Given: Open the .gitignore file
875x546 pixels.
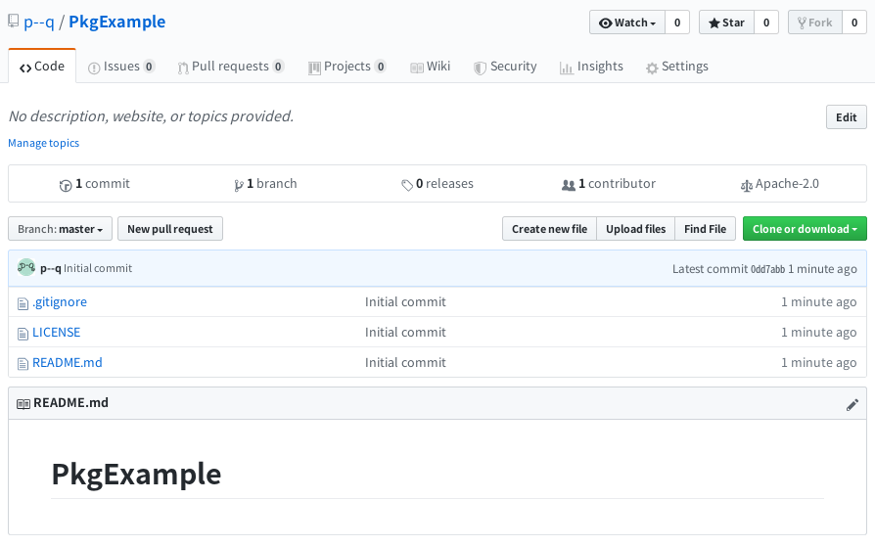Looking at the screenshot, I should click(60, 301).
